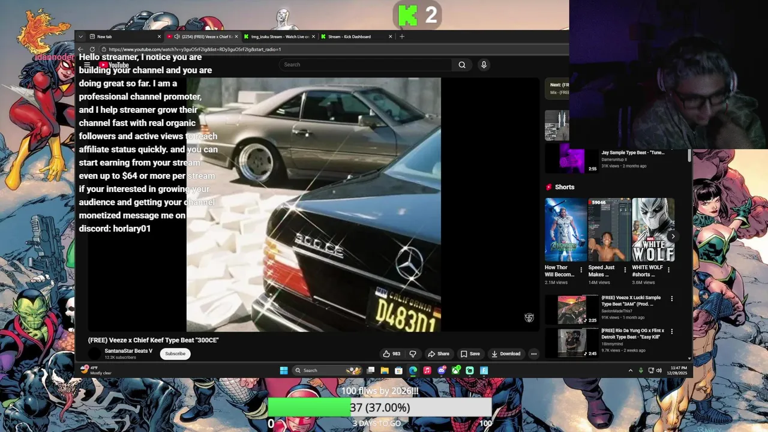Go back with browser back arrow
The width and height of the screenshot is (768, 432).
click(x=81, y=49)
